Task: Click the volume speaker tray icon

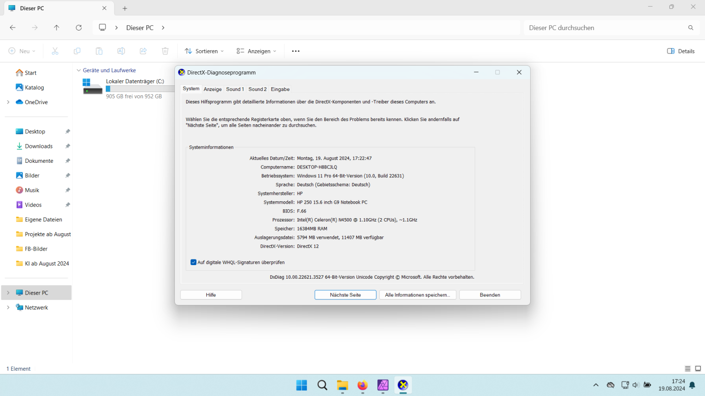Action: tap(635, 385)
